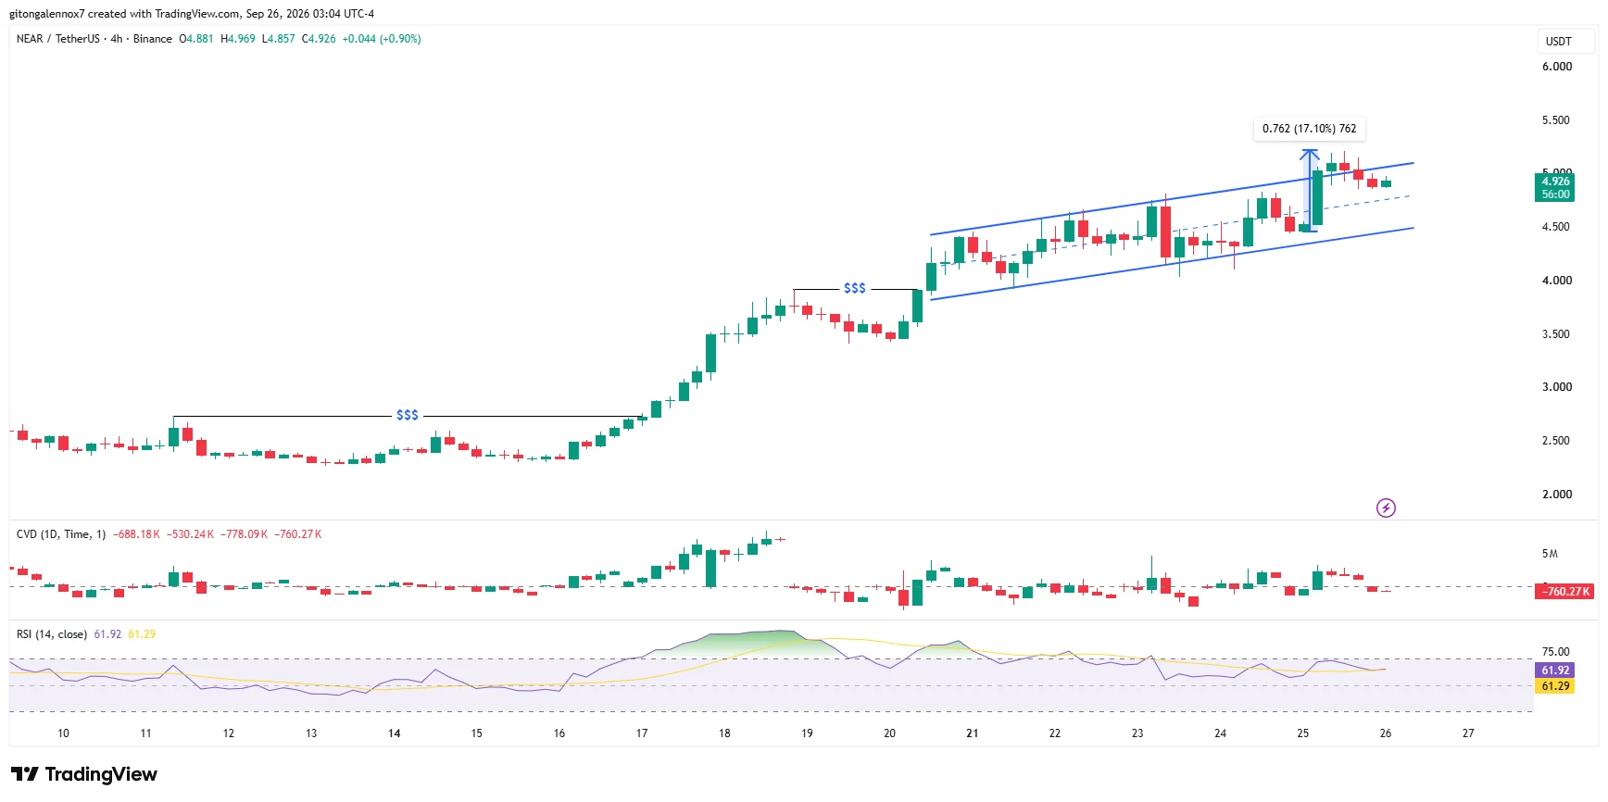The height and width of the screenshot is (802, 1608).
Task: Click the purple 61.92 RSI axis tag
Action: pos(1555,670)
